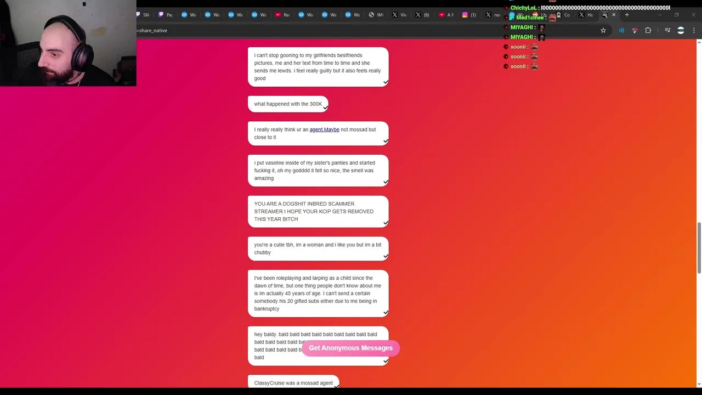Click the checkmark on the 'agent.Maybe' message

386,141
